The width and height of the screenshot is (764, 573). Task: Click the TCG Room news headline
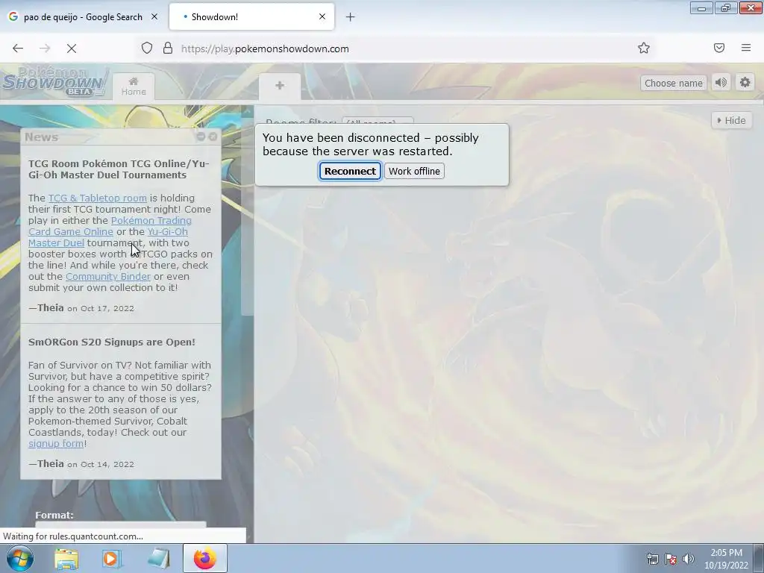click(119, 169)
